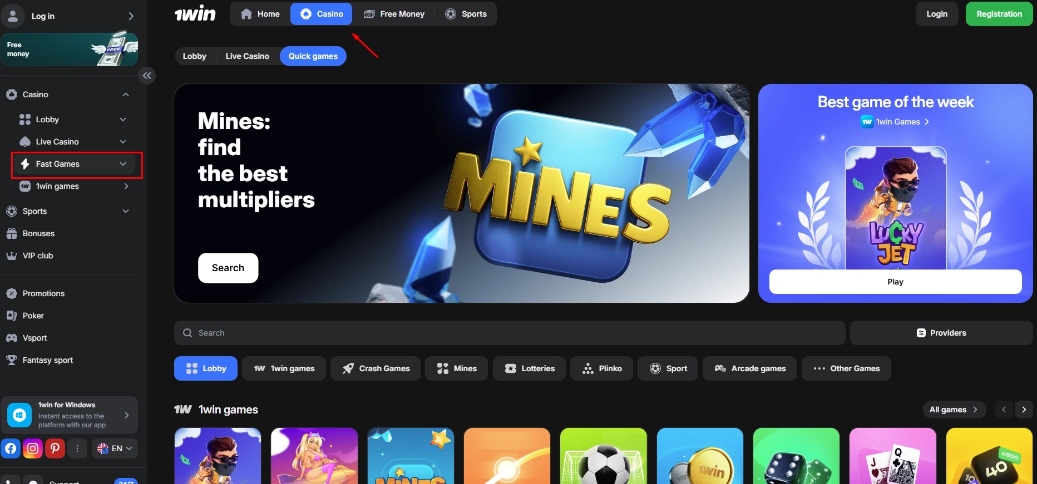Image resolution: width=1037 pixels, height=484 pixels.
Task: Open the Sports tab in top navigation
Action: pos(466,14)
